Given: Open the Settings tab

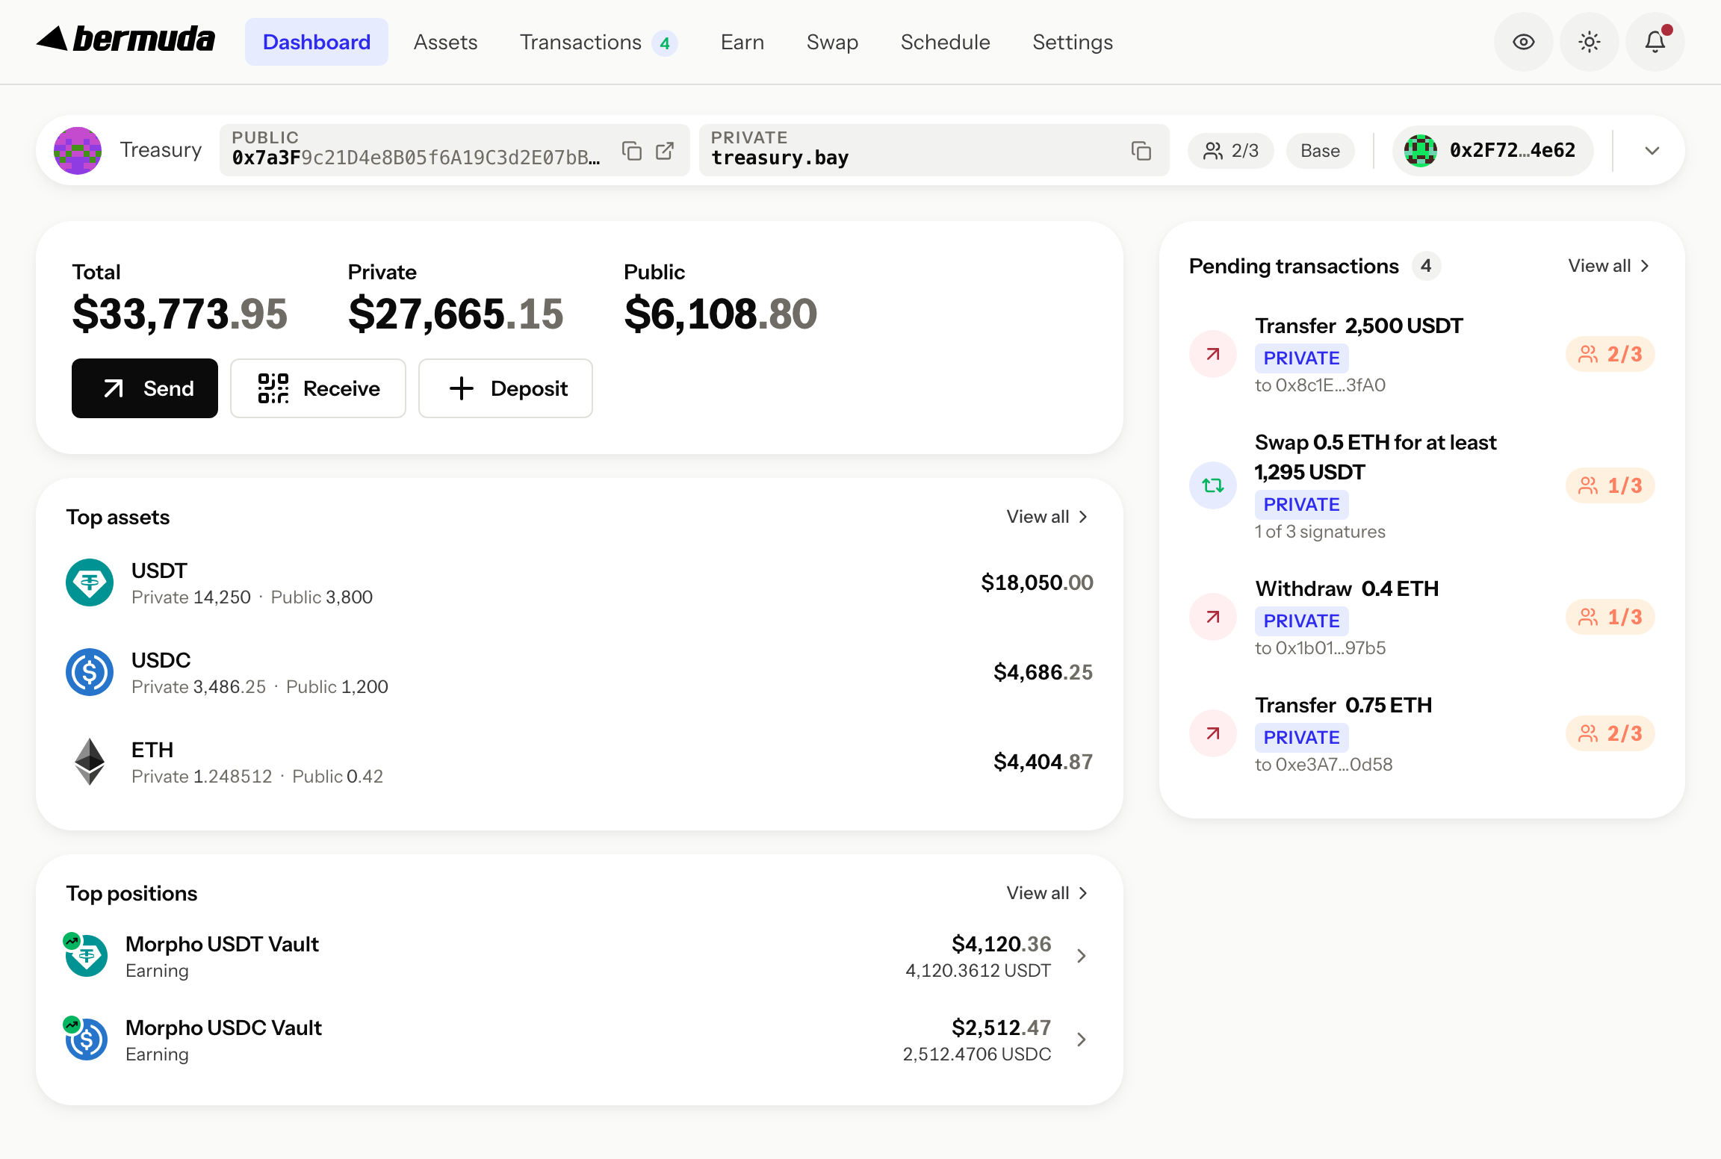Looking at the screenshot, I should pyautogui.click(x=1073, y=42).
